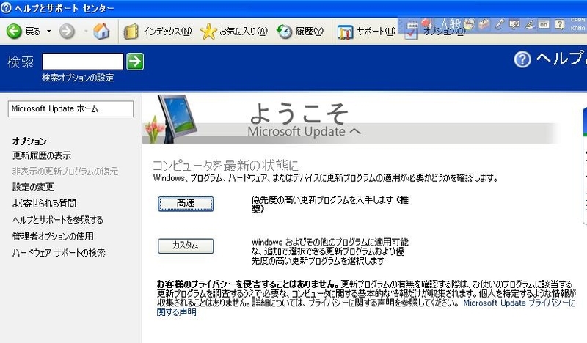Click 非表示の更新プログラムの復元 link

[x=65, y=171]
